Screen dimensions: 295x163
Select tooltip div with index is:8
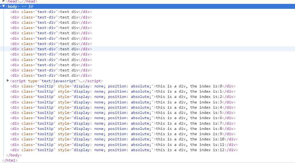click(x=123, y=129)
